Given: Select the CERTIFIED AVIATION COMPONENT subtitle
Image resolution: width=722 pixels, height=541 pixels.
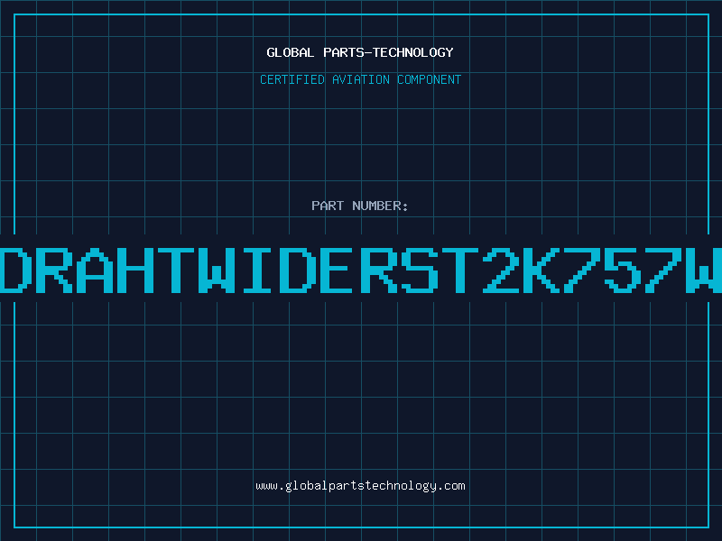Looking at the screenshot, I should pyautogui.click(x=360, y=79).
